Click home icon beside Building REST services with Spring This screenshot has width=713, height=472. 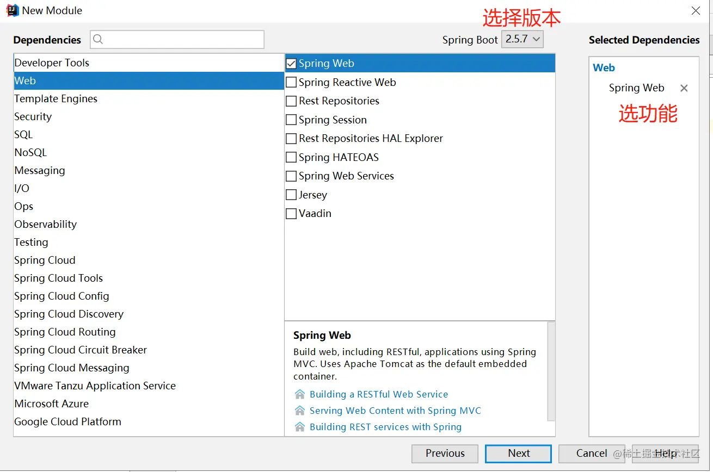(300, 427)
